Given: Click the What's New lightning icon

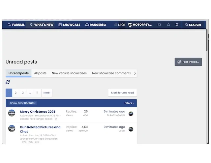Looking at the screenshot, I should click(31, 25).
